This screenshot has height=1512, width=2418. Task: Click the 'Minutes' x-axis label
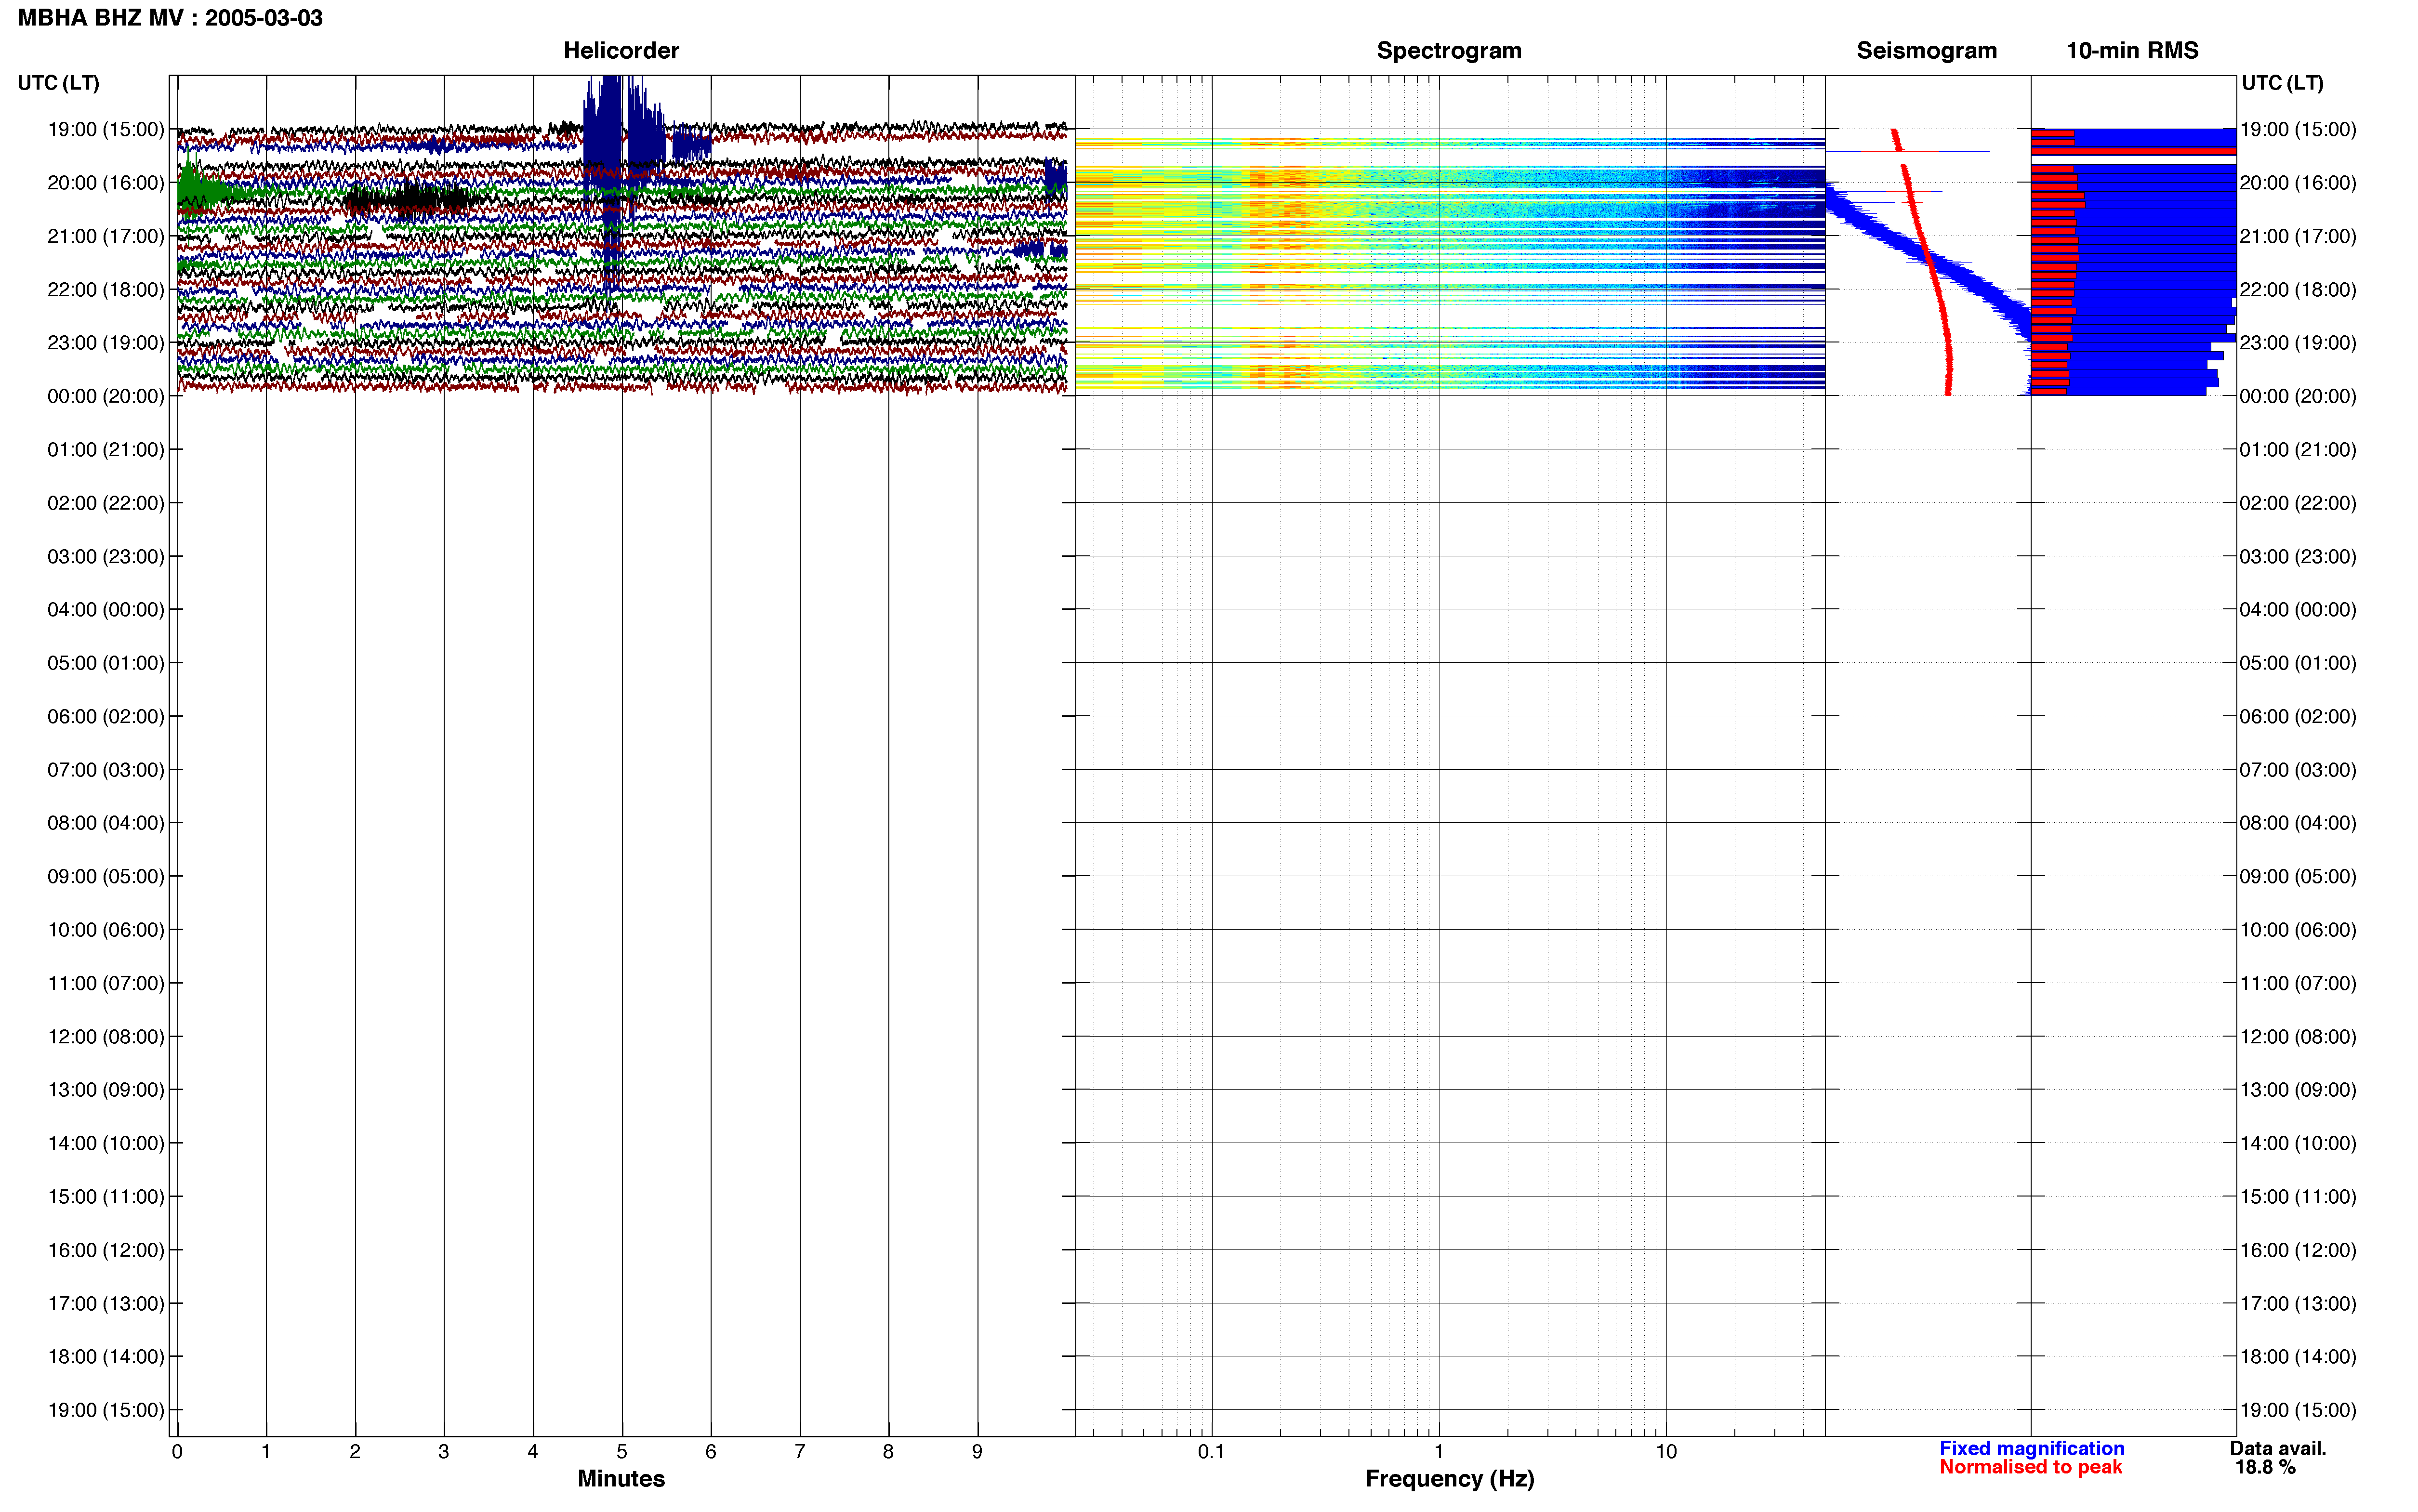coord(621,1479)
